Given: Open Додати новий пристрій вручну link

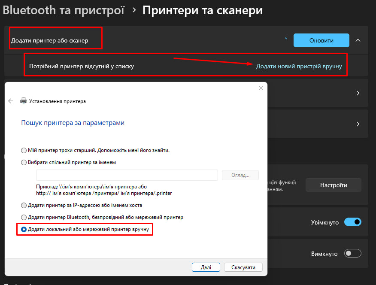Looking at the screenshot, I should click(299, 67).
